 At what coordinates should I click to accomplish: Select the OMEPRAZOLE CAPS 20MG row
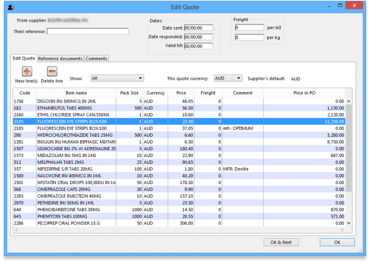[x=64, y=189]
